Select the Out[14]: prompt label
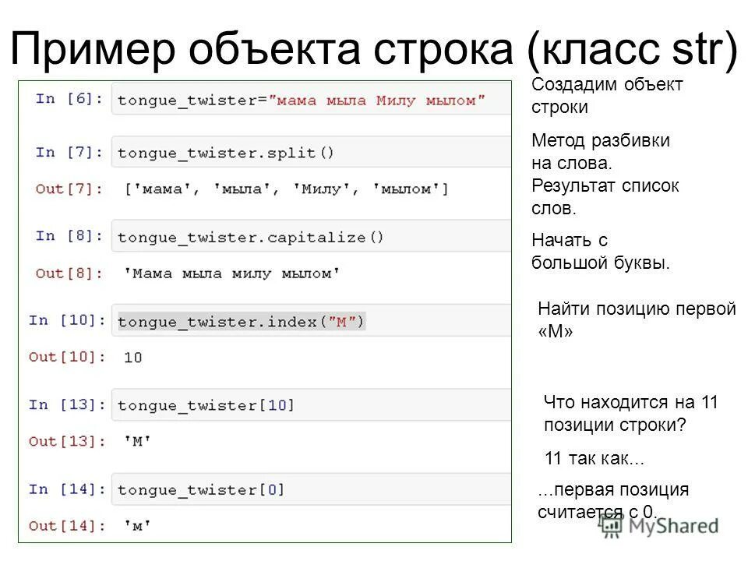This screenshot has height=561, width=748. [x=67, y=526]
